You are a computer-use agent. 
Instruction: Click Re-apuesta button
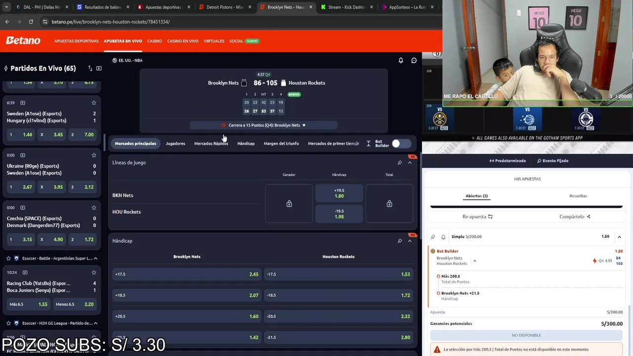(477, 217)
